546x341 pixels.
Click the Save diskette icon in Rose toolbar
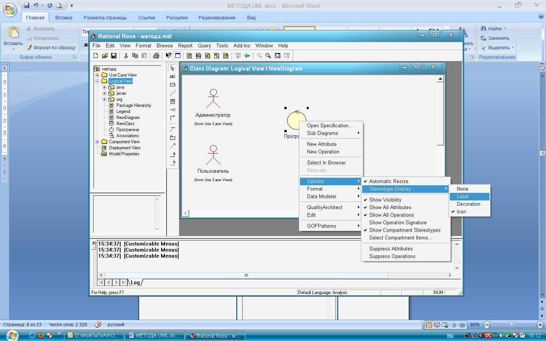[113, 56]
